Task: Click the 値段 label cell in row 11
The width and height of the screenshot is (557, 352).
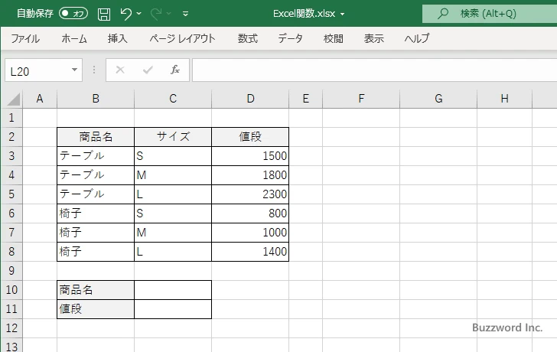Action: [x=96, y=309]
